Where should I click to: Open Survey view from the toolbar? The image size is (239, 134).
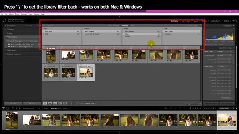[60, 103]
